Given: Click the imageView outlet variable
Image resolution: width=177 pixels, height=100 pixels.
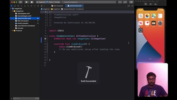Looking at the screenshot, I should coord(83,39).
